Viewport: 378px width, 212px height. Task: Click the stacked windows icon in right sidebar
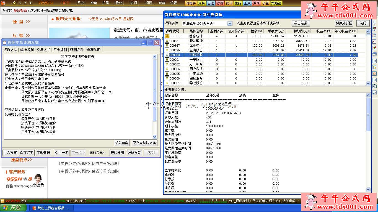tap(374, 54)
